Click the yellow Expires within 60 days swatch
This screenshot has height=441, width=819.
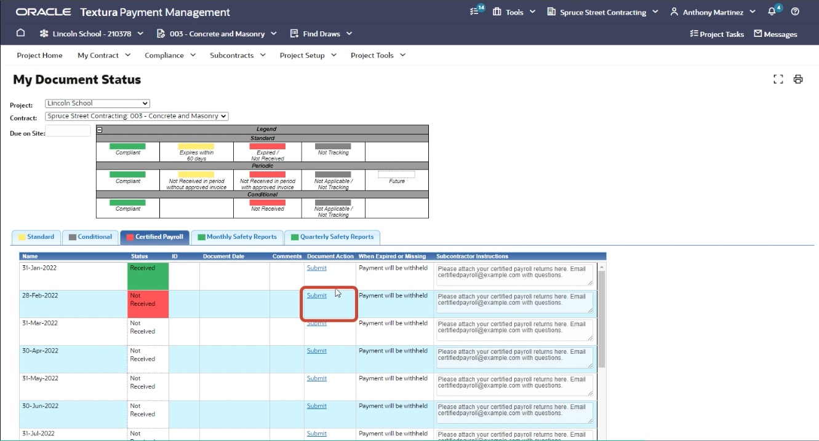tap(196, 147)
